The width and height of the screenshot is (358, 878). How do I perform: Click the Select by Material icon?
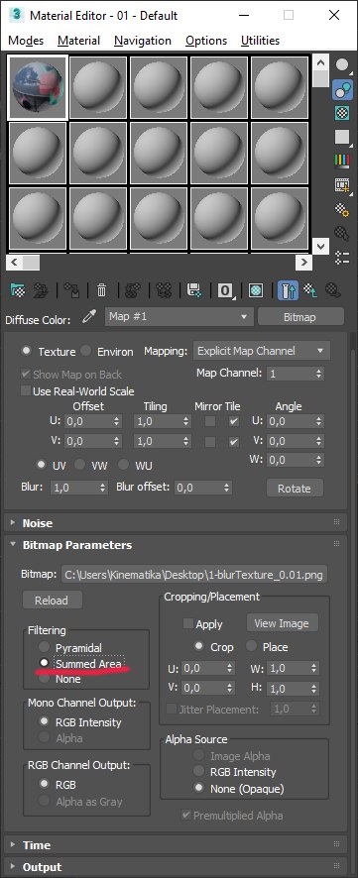coord(342,233)
